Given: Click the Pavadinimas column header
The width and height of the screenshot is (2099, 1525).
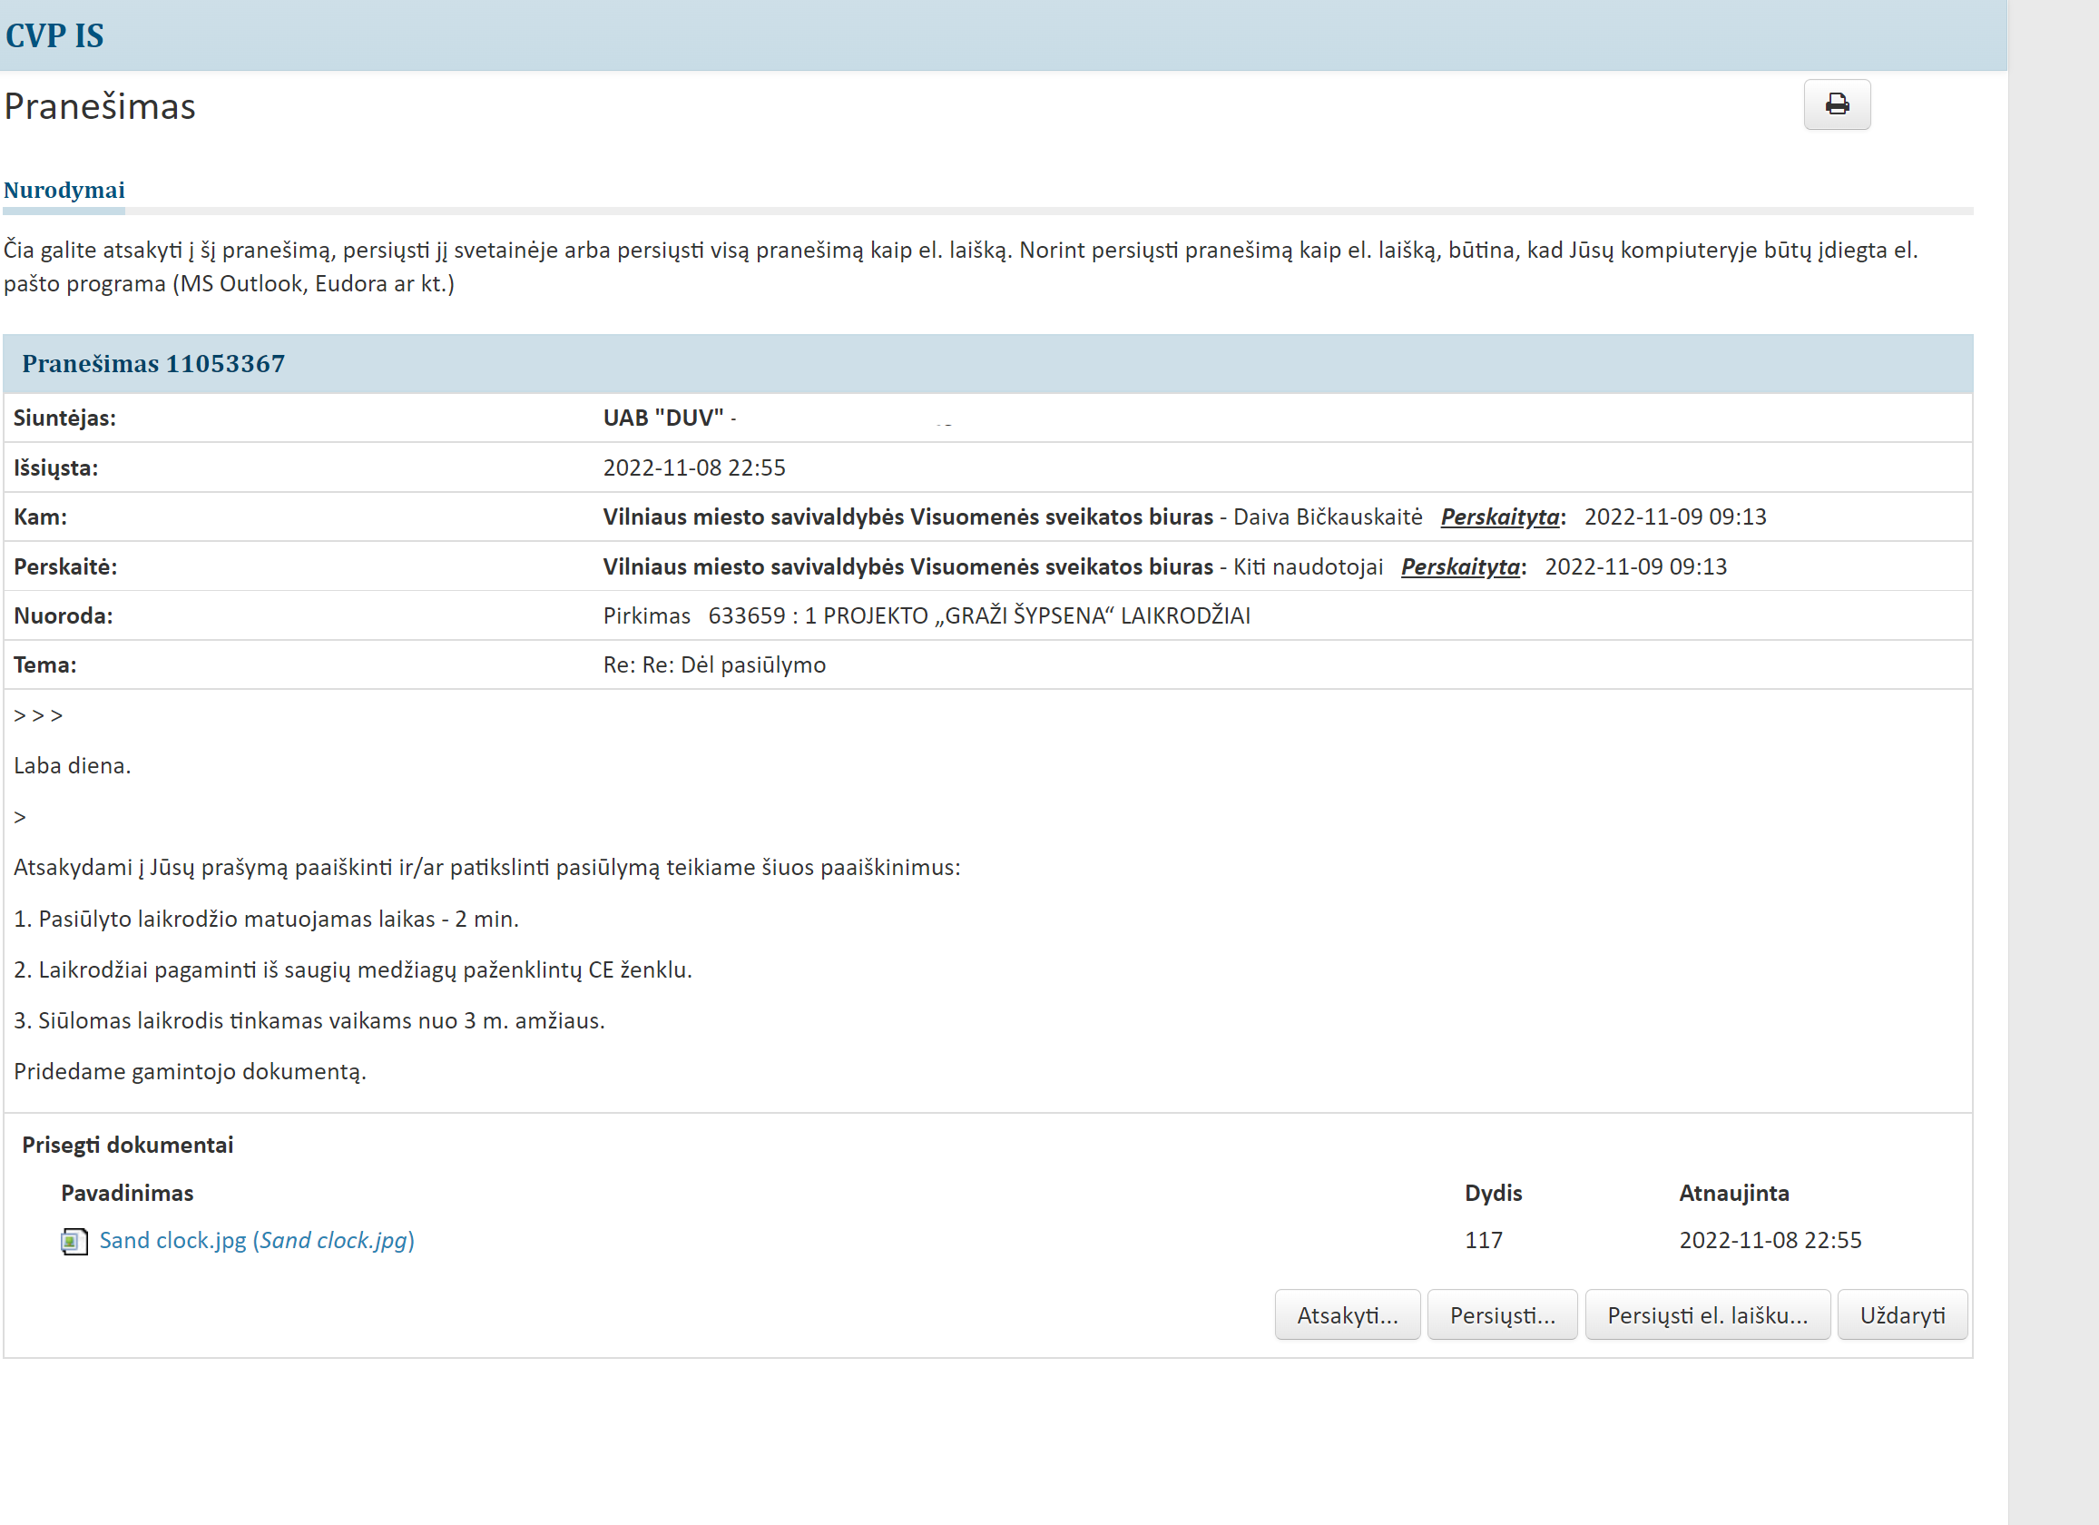Looking at the screenshot, I should point(127,1193).
